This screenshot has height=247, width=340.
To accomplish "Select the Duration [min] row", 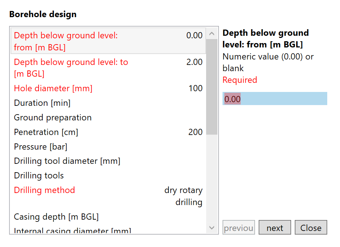I will click(108, 103).
